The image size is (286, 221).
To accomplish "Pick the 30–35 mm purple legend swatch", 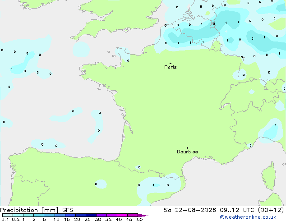I will point(101,215).
